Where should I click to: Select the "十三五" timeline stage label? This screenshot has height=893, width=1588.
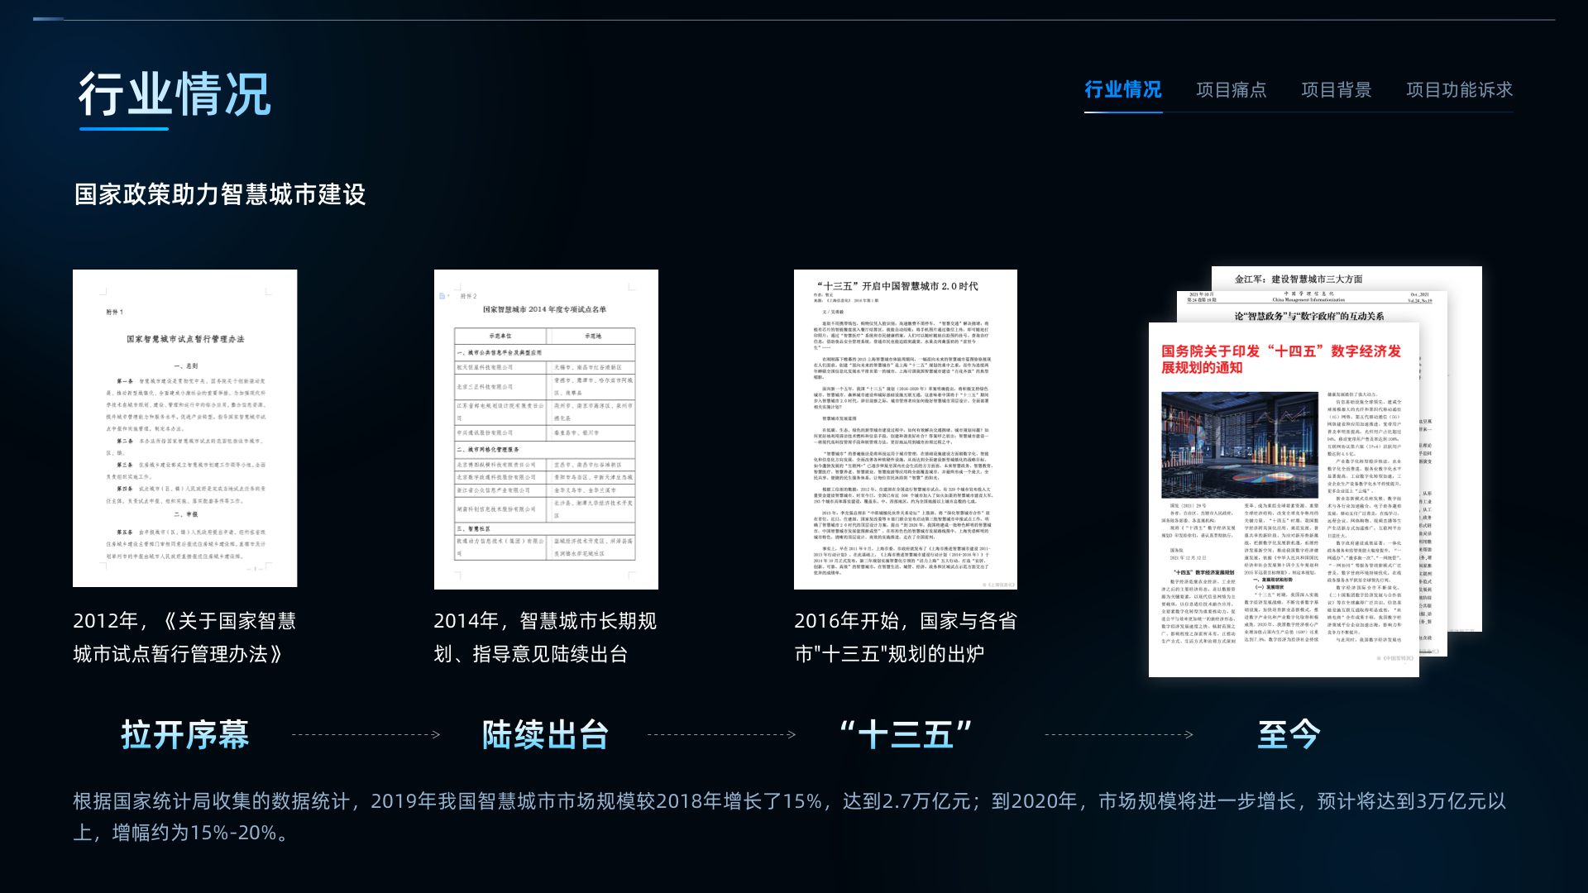point(905,734)
